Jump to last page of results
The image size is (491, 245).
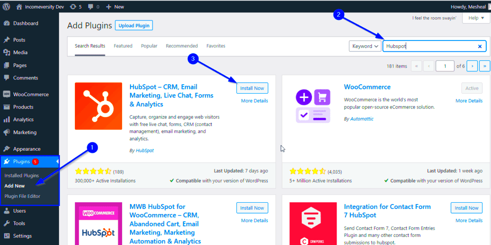(x=485, y=66)
